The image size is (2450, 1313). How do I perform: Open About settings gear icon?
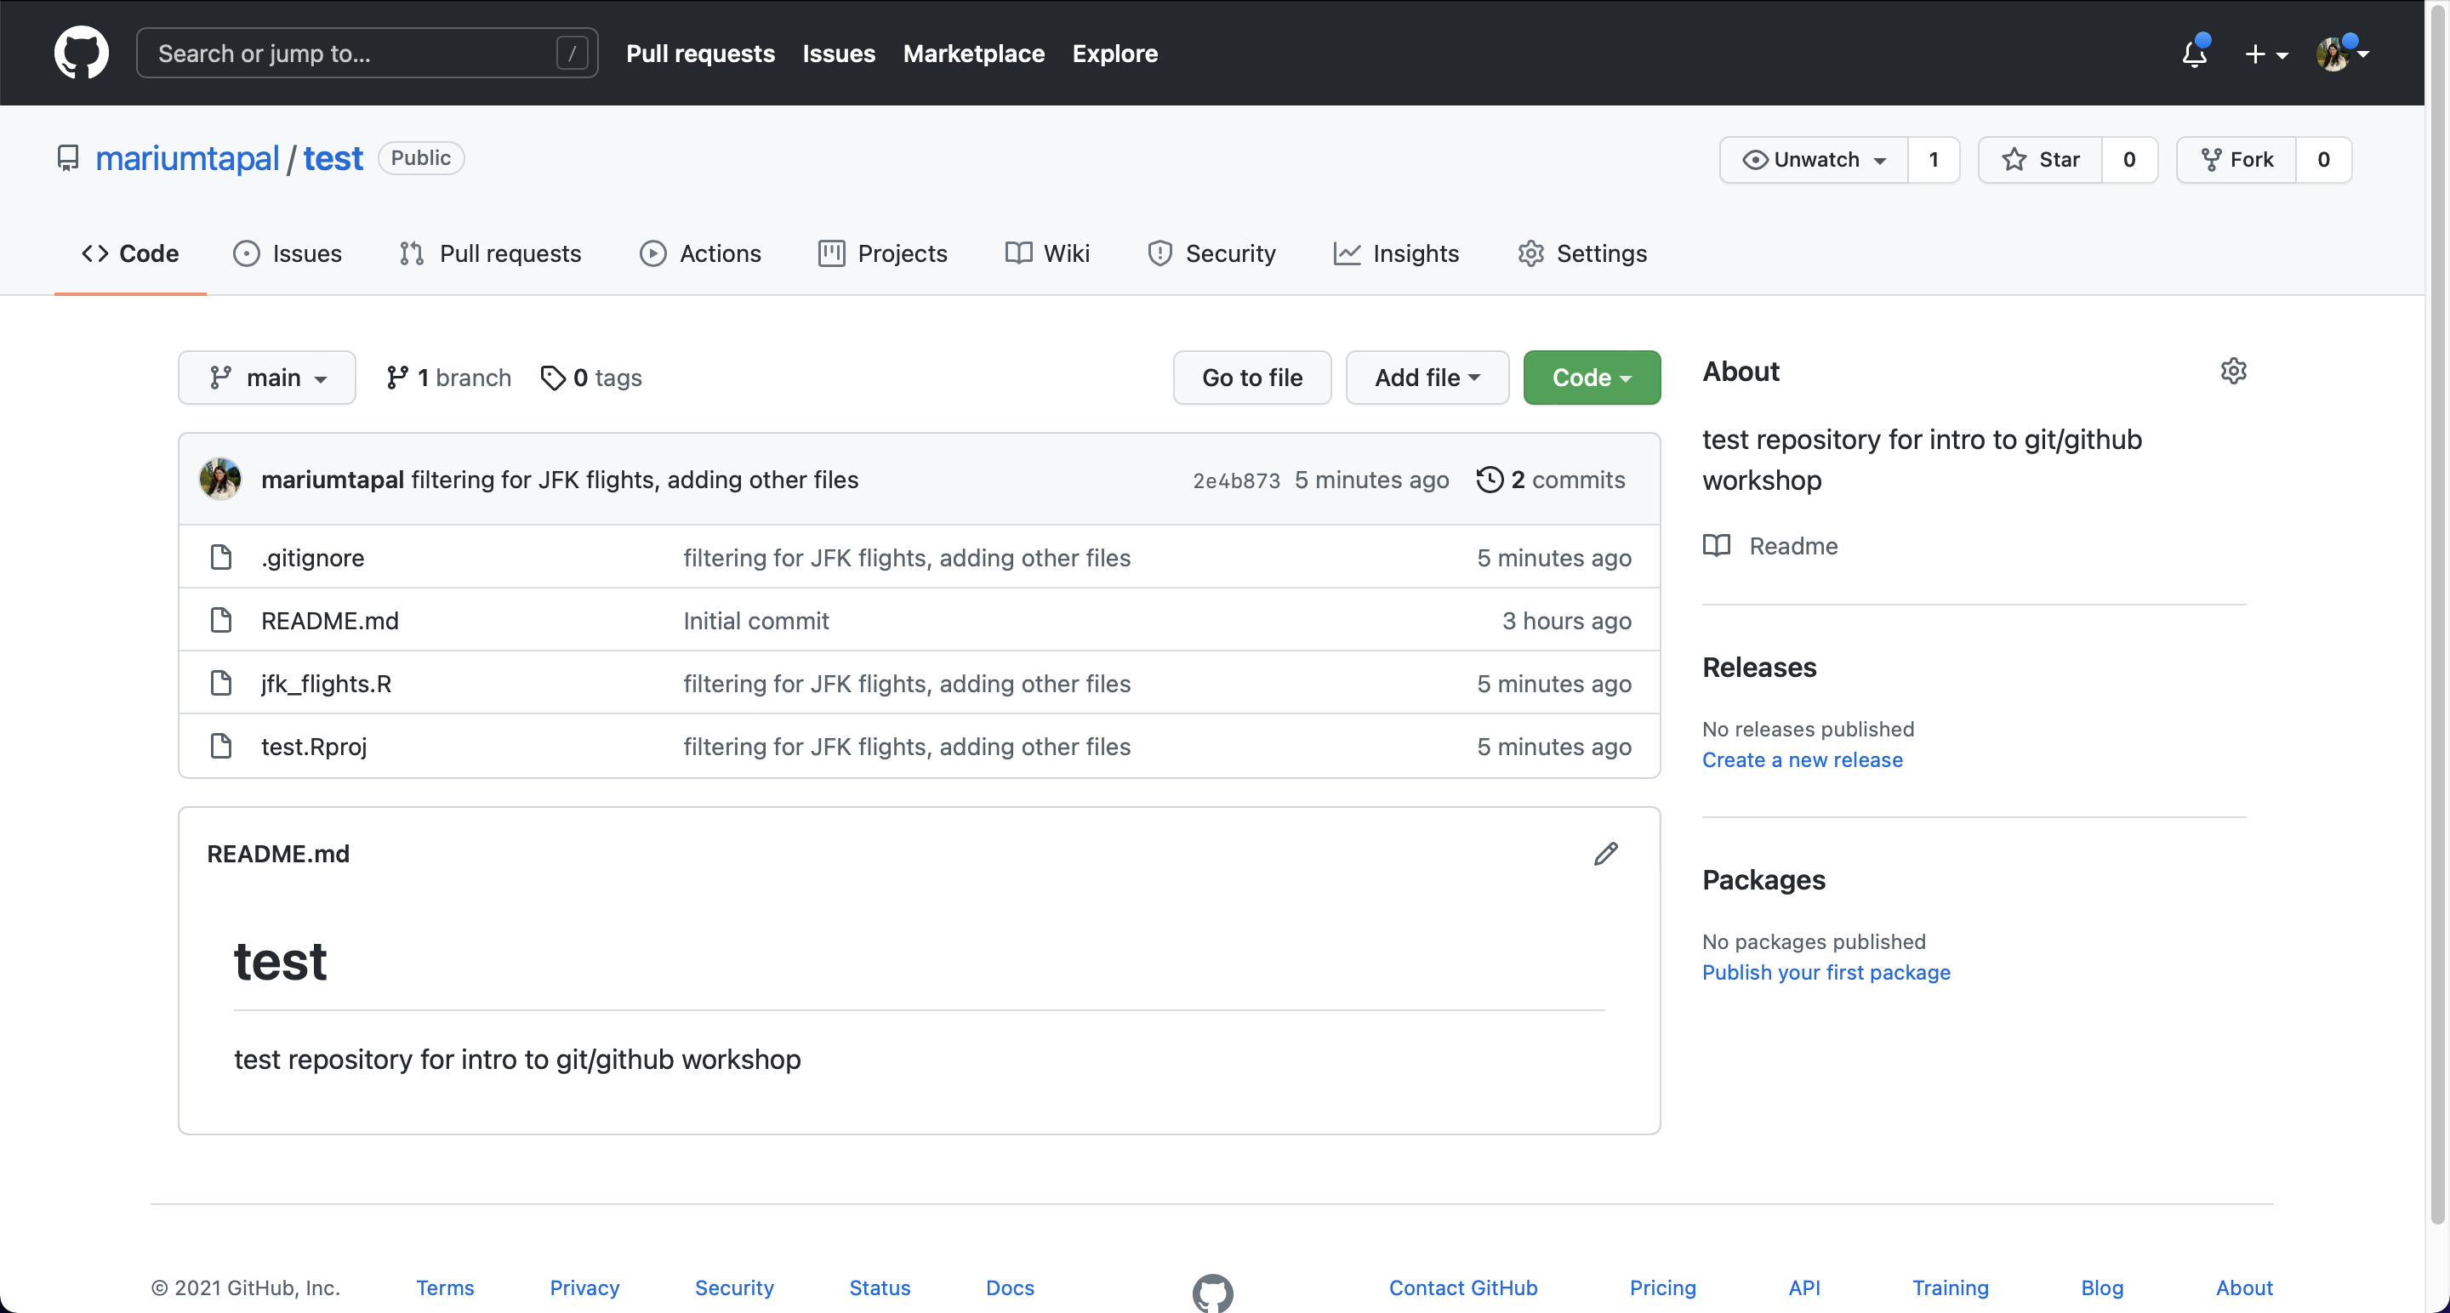2233,371
